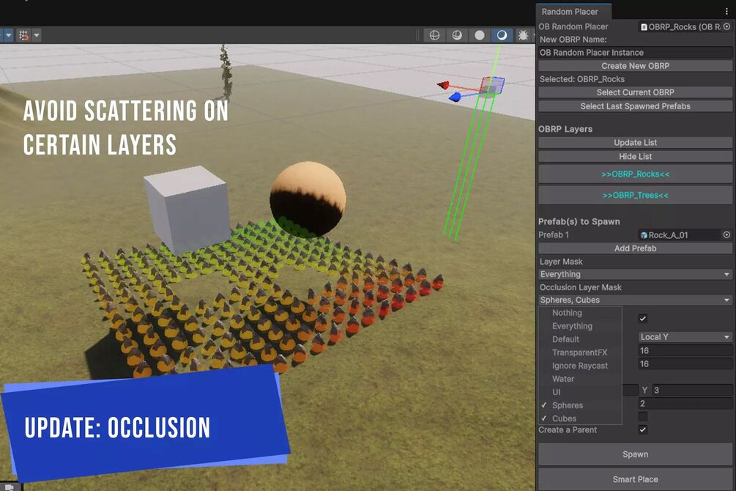736x491 pixels.
Task: Click the Add Prefab button
Action: pyautogui.click(x=635, y=248)
